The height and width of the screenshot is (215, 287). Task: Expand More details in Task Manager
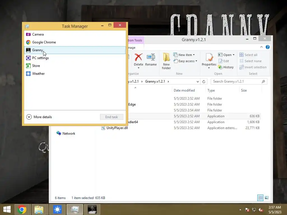39,117
